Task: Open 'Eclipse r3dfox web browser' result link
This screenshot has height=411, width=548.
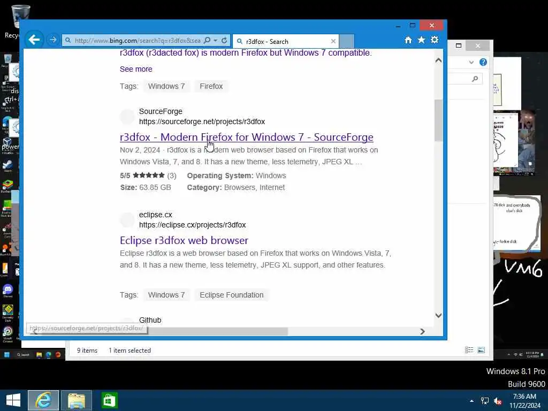Action: pos(184,240)
